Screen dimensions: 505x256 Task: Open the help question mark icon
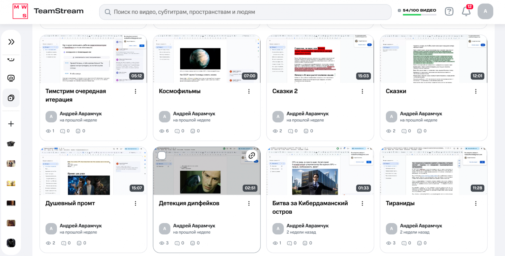[x=449, y=12]
